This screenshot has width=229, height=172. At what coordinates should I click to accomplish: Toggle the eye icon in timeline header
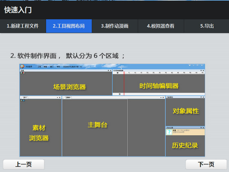point(118,73)
